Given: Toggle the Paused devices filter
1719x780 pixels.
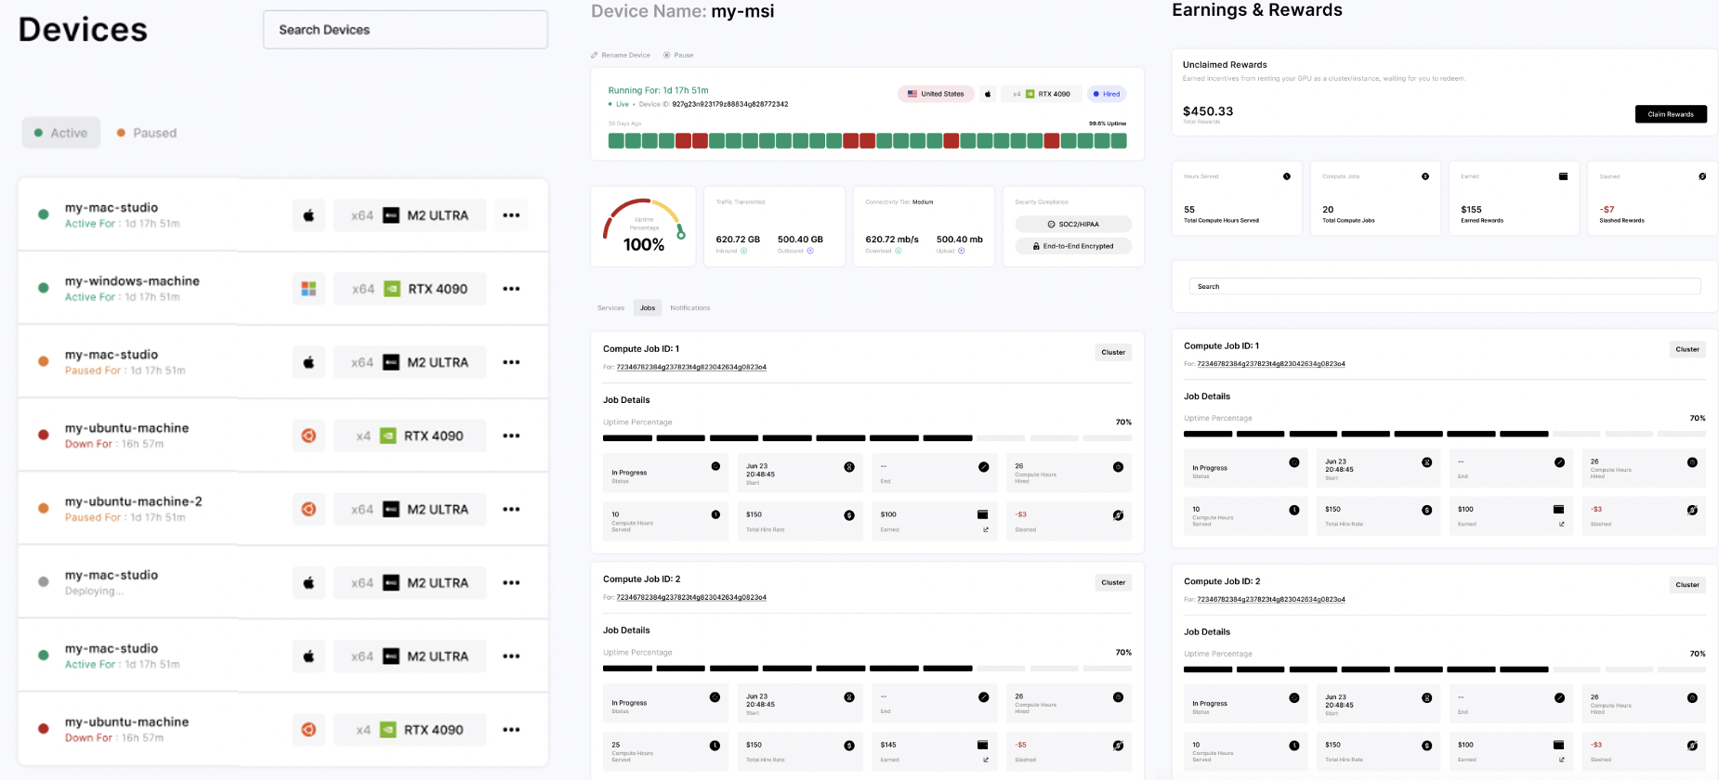Looking at the screenshot, I should (147, 133).
